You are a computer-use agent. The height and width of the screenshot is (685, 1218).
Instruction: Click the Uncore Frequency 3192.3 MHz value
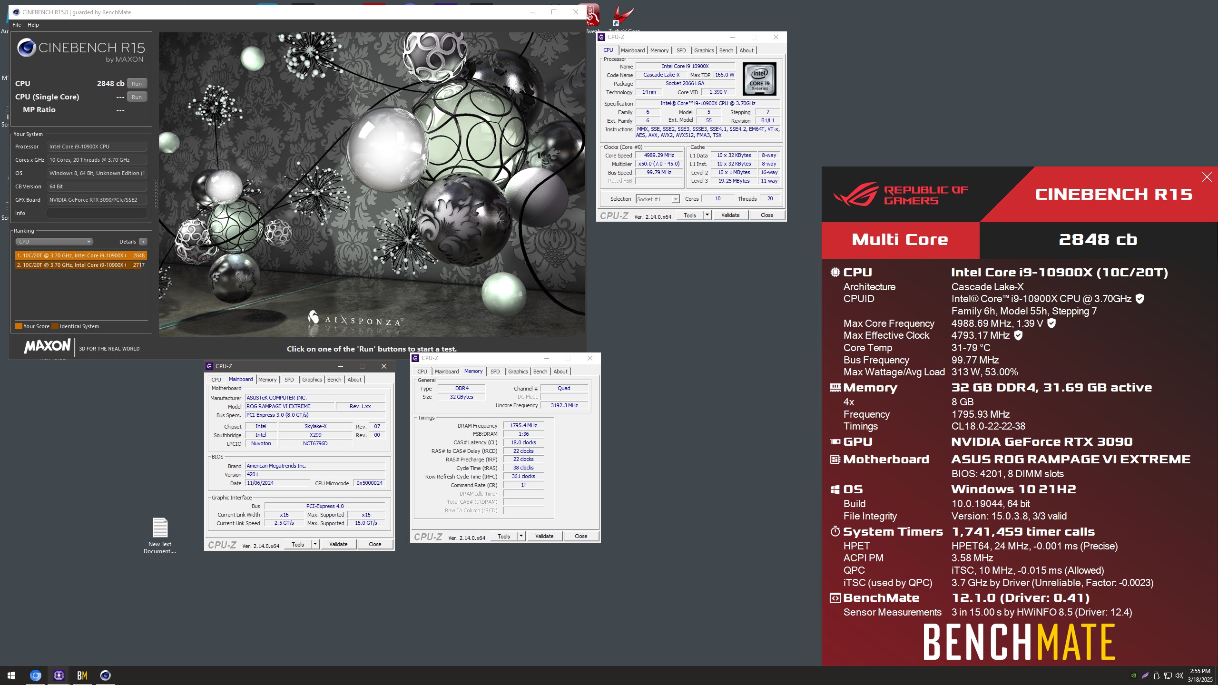coord(564,406)
